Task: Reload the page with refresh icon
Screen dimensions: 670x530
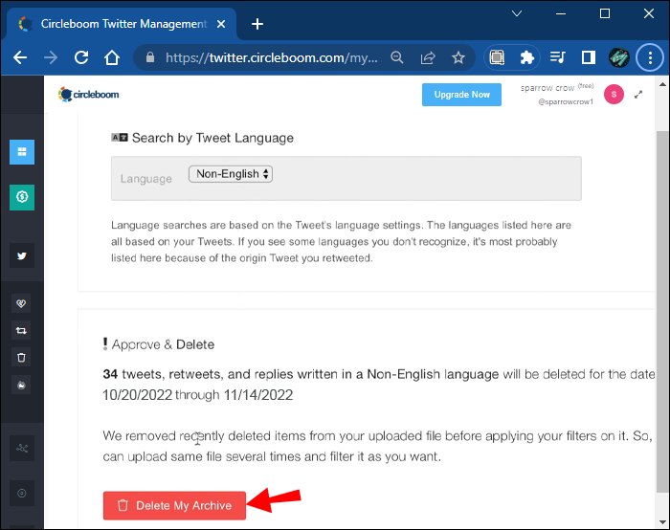Action: (81, 57)
